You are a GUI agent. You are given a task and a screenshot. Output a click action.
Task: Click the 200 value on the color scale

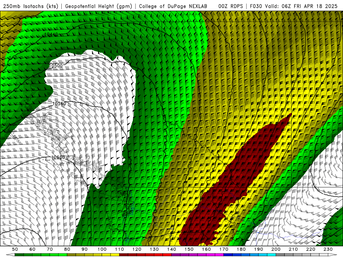(276, 249)
